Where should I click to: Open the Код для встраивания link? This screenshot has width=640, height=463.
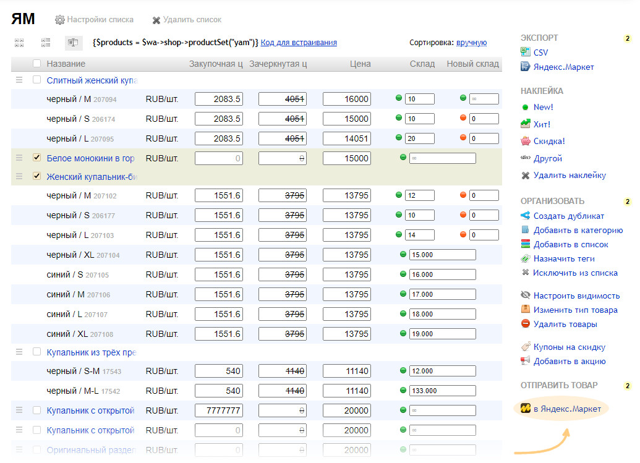(x=299, y=43)
